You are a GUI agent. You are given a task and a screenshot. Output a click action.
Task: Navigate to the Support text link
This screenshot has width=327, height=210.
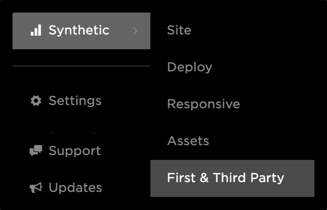click(75, 151)
